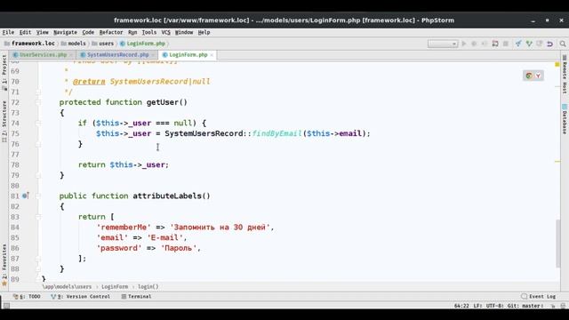Click the Hector inspector icon in status bar

point(563,306)
